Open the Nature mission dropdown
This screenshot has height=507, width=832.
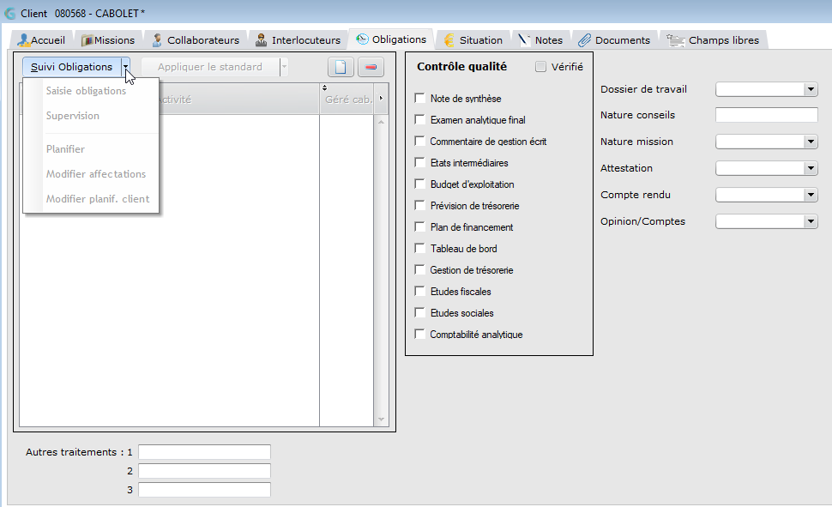(x=811, y=142)
